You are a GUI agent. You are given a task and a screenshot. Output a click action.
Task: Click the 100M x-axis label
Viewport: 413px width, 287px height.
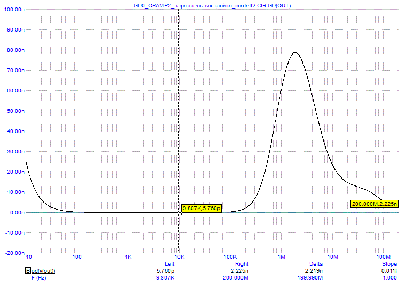[384, 257]
